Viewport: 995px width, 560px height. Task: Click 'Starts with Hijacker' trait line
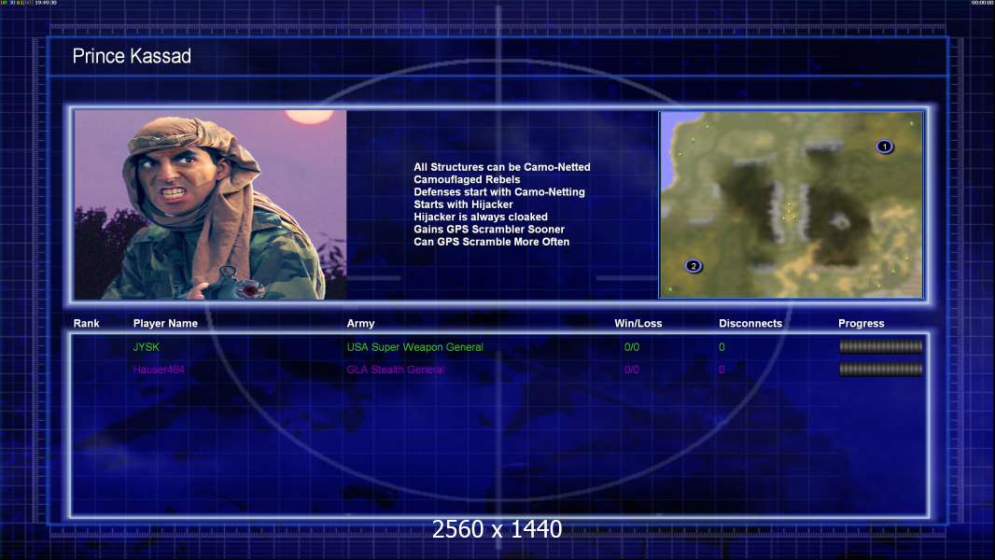pos(463,204)
